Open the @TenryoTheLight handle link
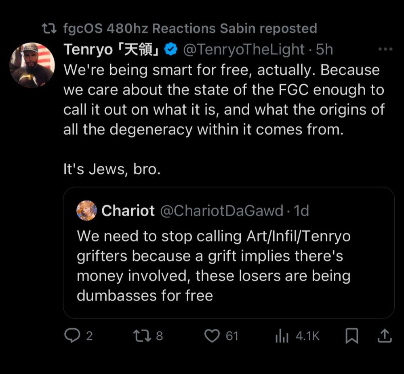This screenshot has height=374, width=404. coord(244,50)
